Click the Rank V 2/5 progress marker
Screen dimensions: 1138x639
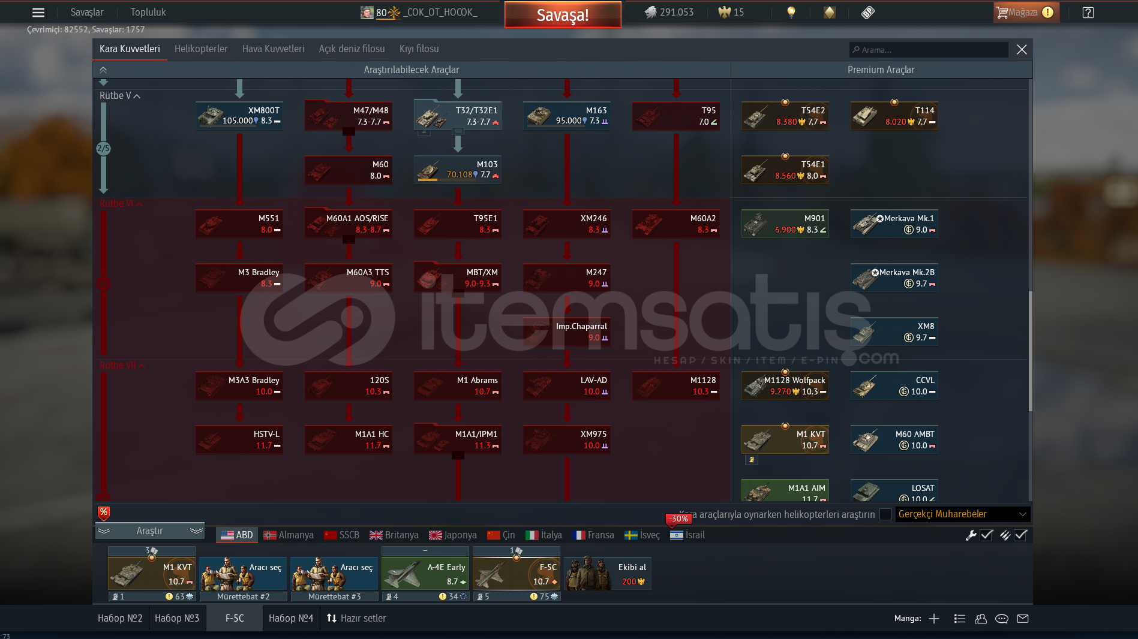point(103,149)
